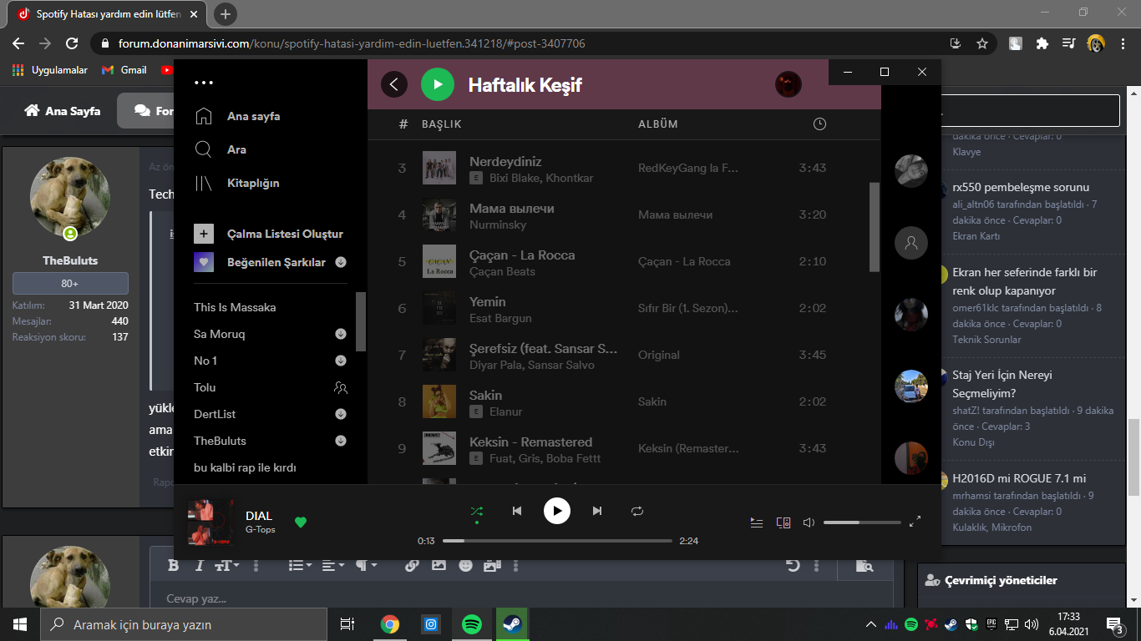Screen dimensions: 1141x641
Task: Preview the reply in forum editor
Action: [x=865, y=566]
